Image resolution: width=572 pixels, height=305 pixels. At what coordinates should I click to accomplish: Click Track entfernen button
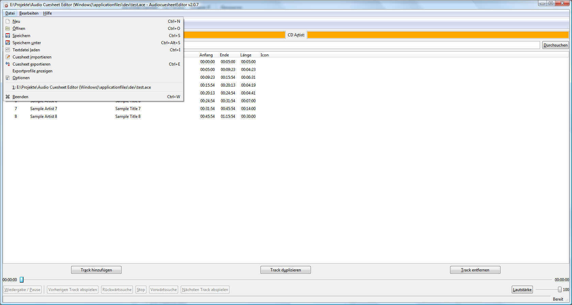click(475, 270)
